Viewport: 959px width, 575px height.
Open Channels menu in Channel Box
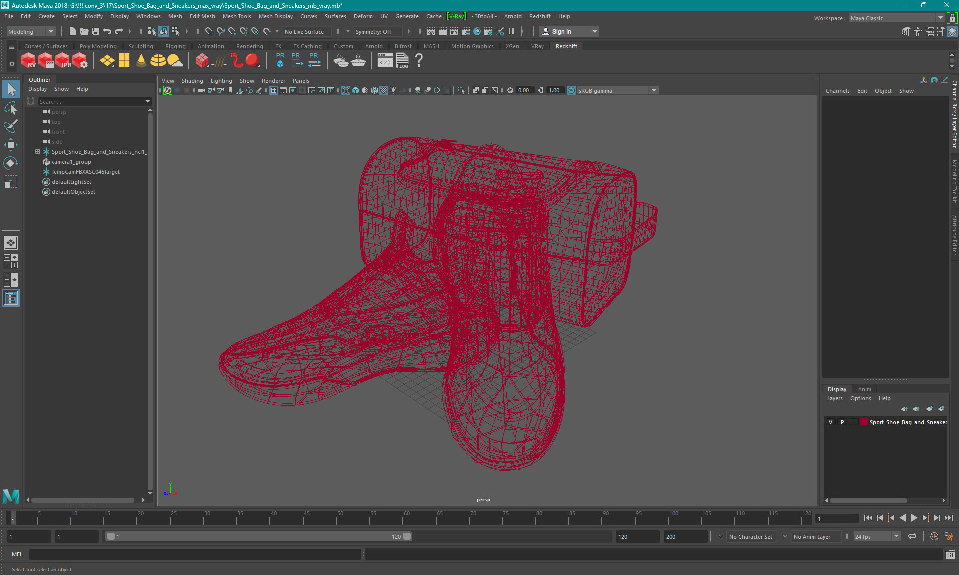837,91
